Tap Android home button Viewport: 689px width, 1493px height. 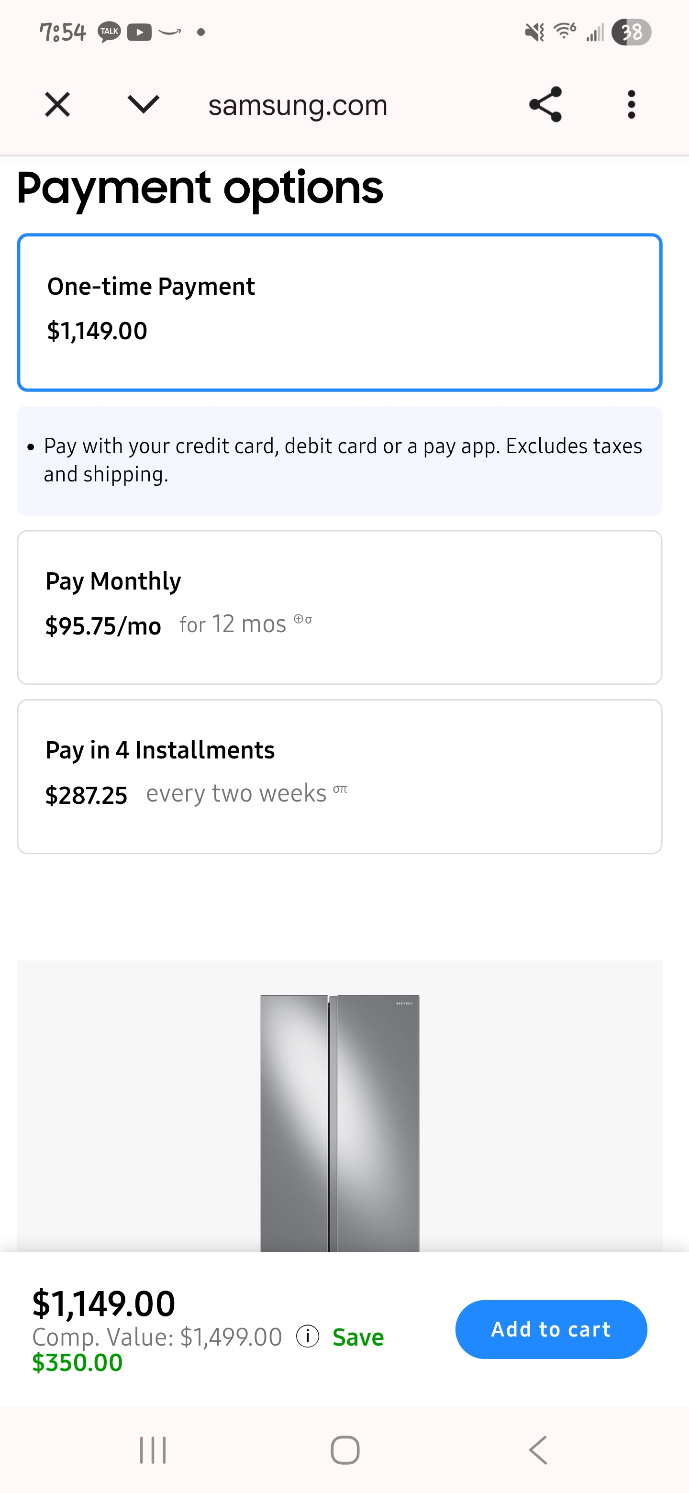point(345,1450)
